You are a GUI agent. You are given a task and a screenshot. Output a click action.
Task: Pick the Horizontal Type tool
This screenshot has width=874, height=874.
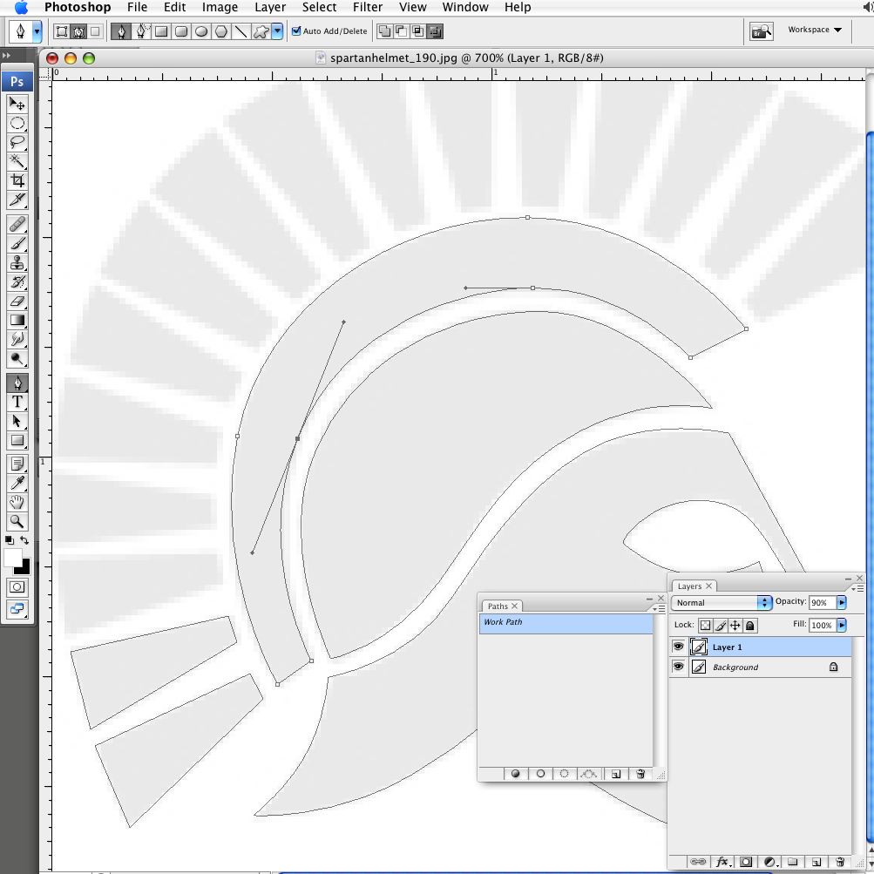(x=17, y=402)
